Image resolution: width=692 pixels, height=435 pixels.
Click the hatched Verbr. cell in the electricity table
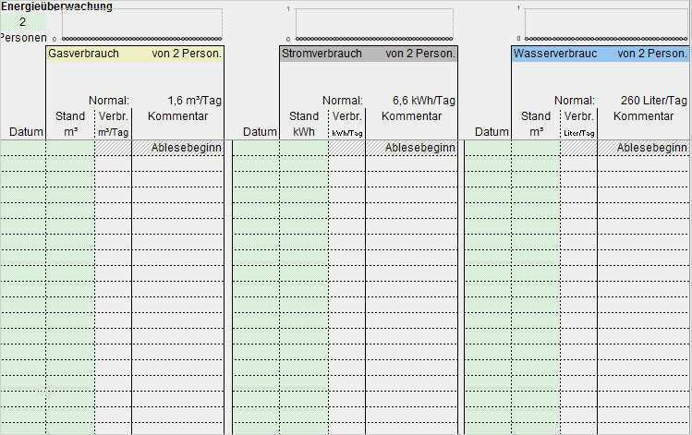click(346, 148)
